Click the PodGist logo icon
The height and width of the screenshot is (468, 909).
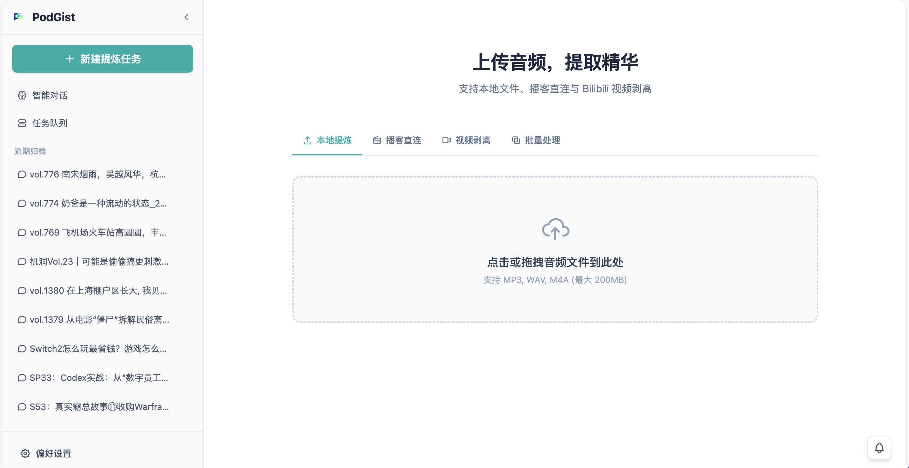tap(18, 17)
